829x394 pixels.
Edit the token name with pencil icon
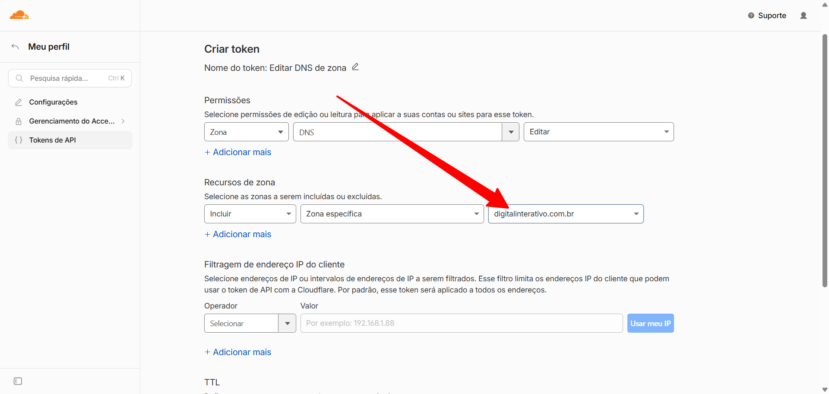(355, 67)
